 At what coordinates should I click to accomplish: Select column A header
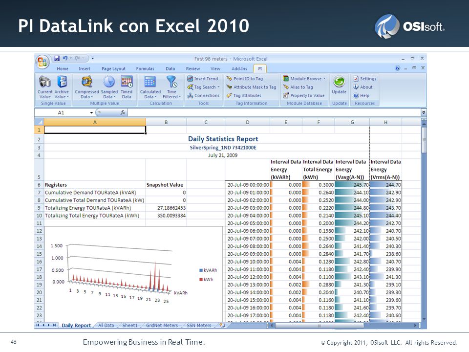pos(95,122)
